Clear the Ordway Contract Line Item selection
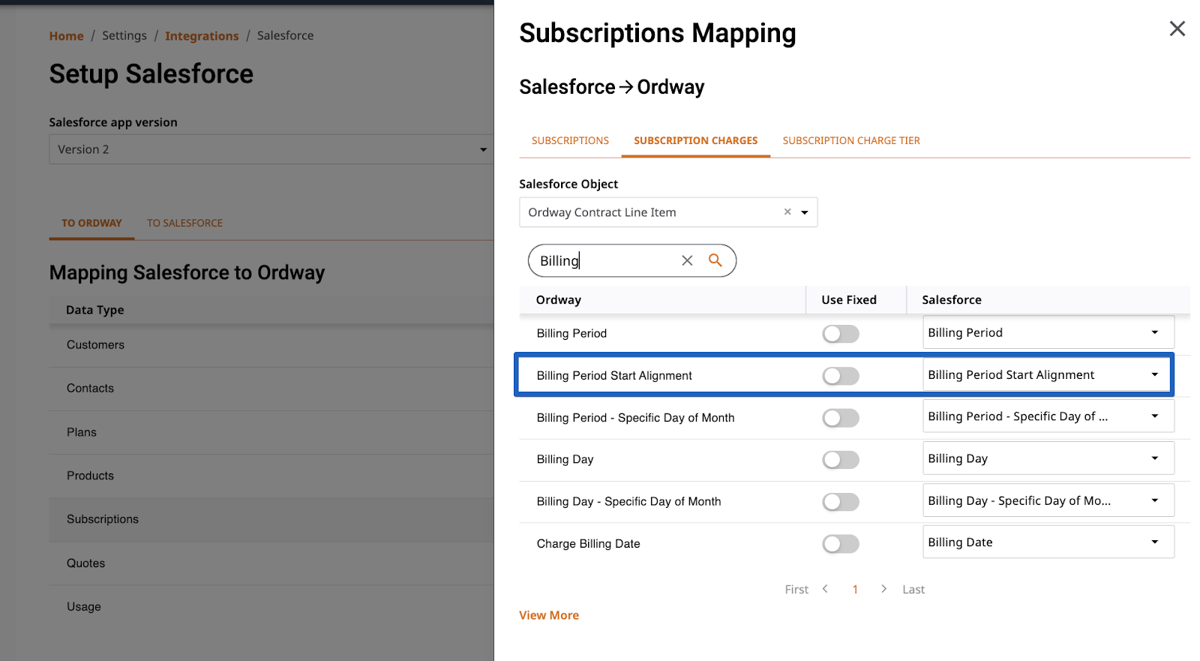The image size is (1200, 661). [787, 212]
